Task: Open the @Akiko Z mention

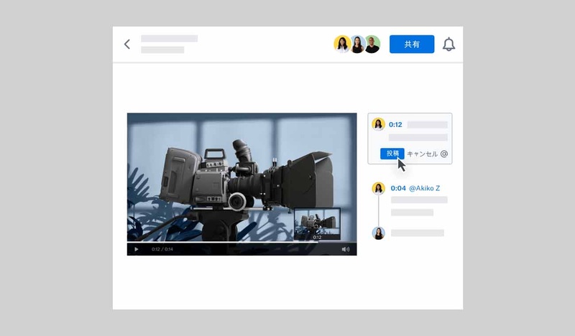Action: coord(424,188)
